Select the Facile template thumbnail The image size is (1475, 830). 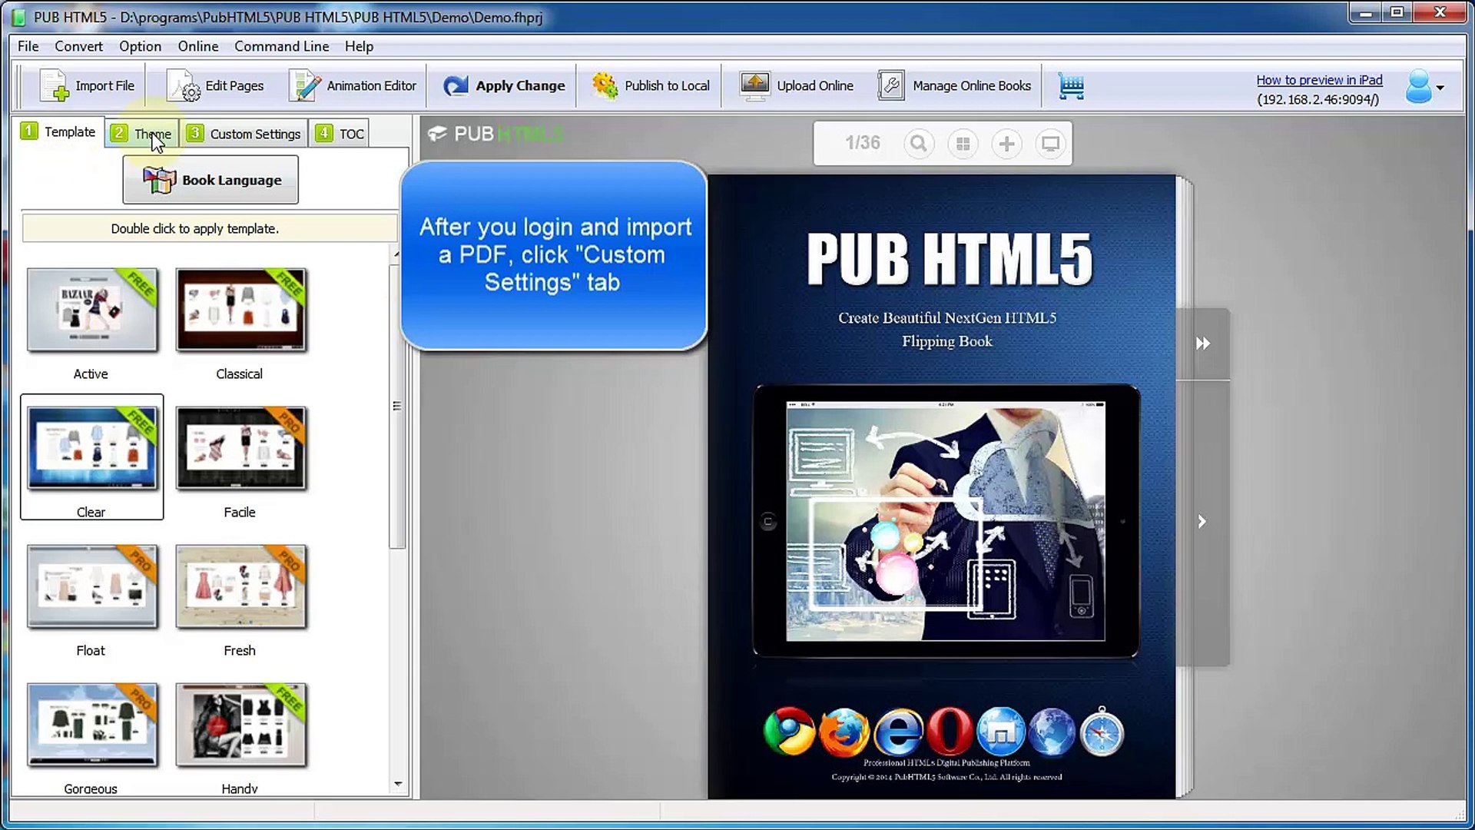coord(240,449)
